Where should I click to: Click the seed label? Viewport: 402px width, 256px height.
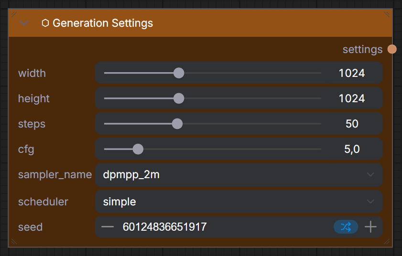click(30, 227)
